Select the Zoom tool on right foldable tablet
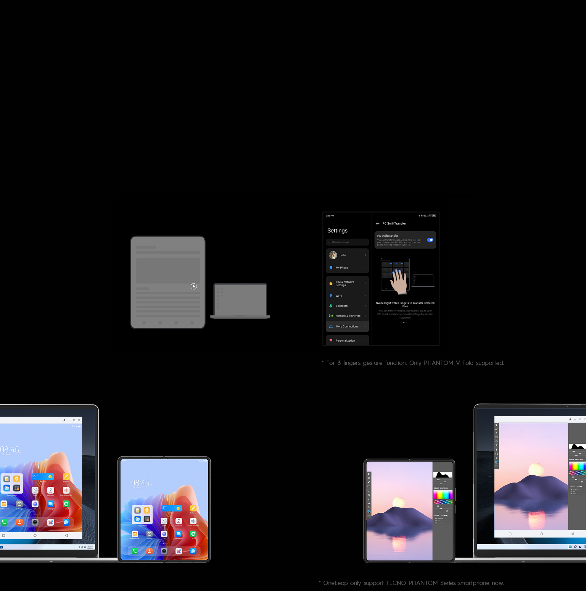586x591 pixels. click(369, 478)
